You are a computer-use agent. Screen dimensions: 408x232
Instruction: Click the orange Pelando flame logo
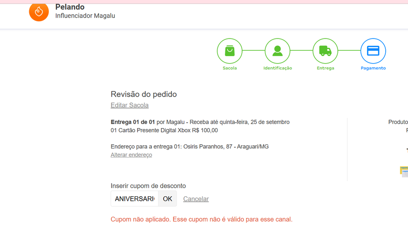coord(39,12)
